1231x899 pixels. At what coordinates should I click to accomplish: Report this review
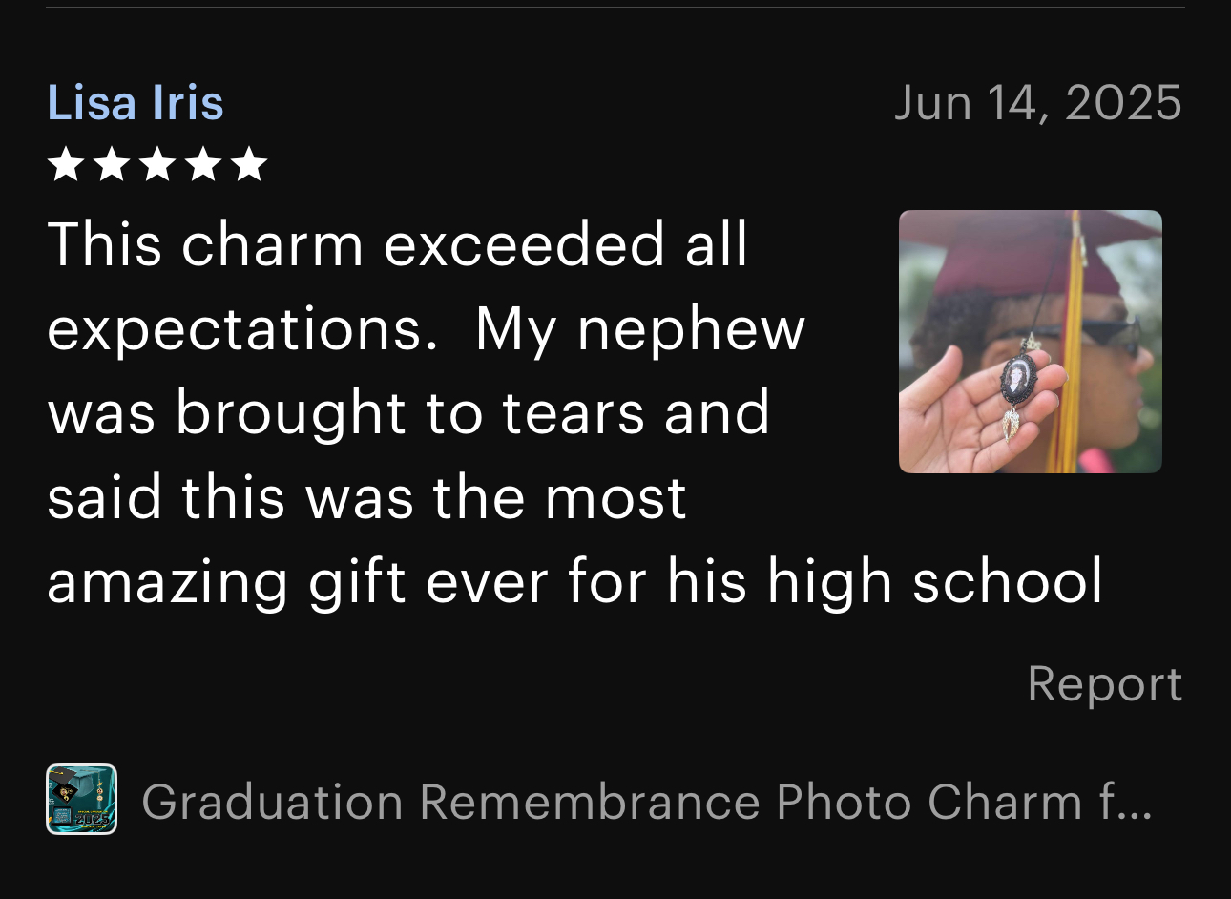pos(1104,683)
